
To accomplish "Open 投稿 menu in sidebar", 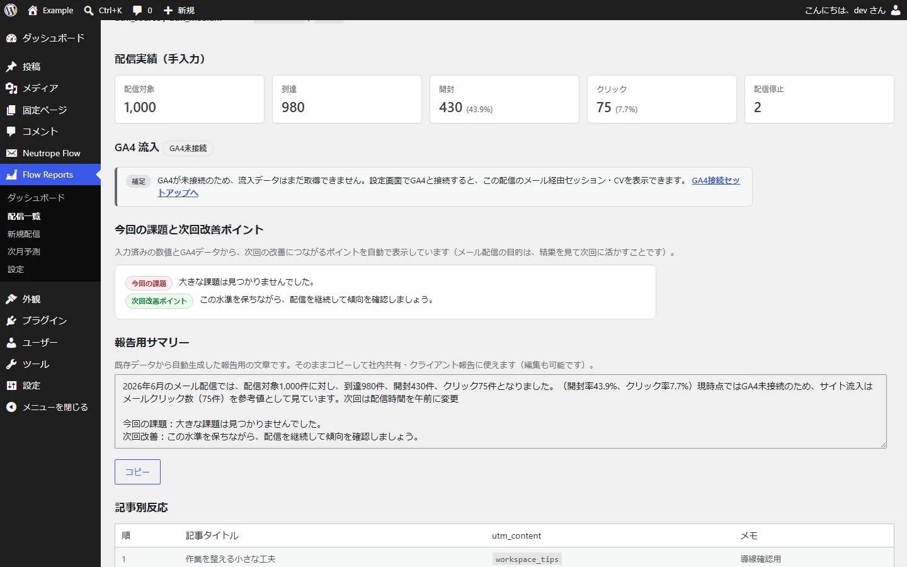I will pyautogui.click(x=50, y=67).
